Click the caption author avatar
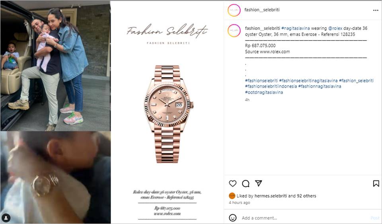Screen dimensions: 382x224 click(234, 30)
